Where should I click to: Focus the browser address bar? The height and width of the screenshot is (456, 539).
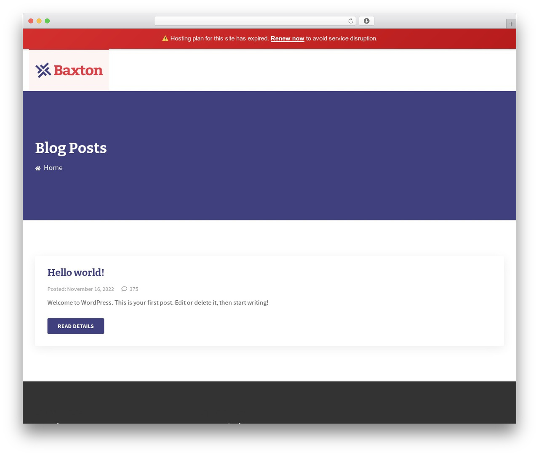pos(255,21)
